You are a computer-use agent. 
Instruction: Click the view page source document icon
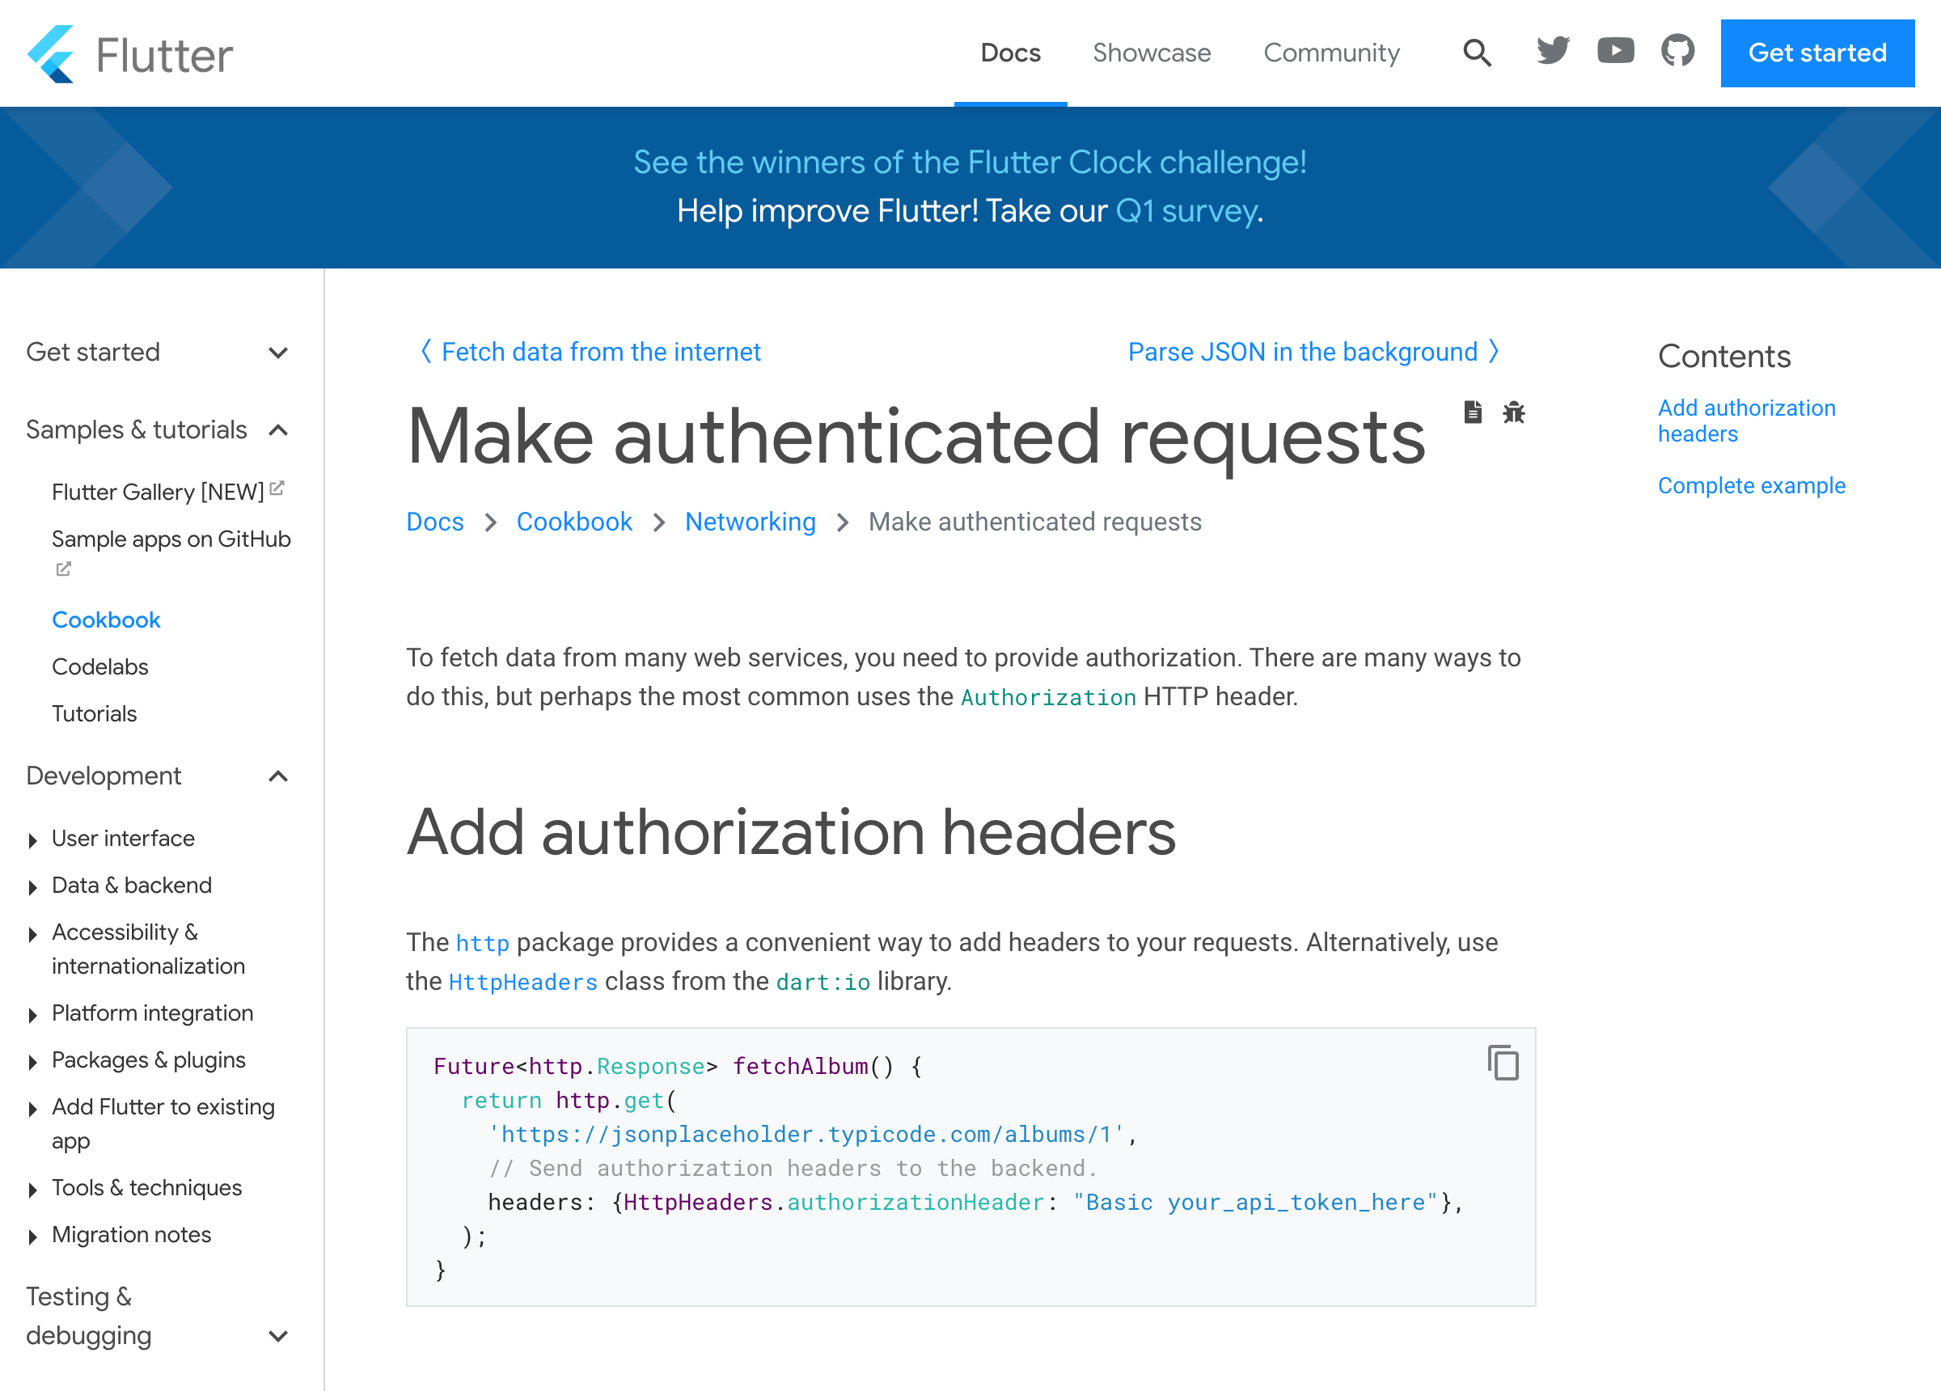(1472, 412)
